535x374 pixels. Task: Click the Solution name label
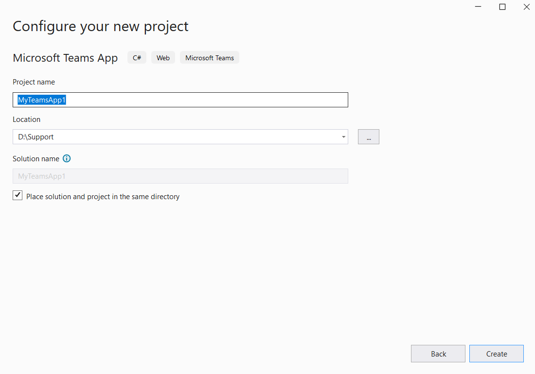point(36,159)
